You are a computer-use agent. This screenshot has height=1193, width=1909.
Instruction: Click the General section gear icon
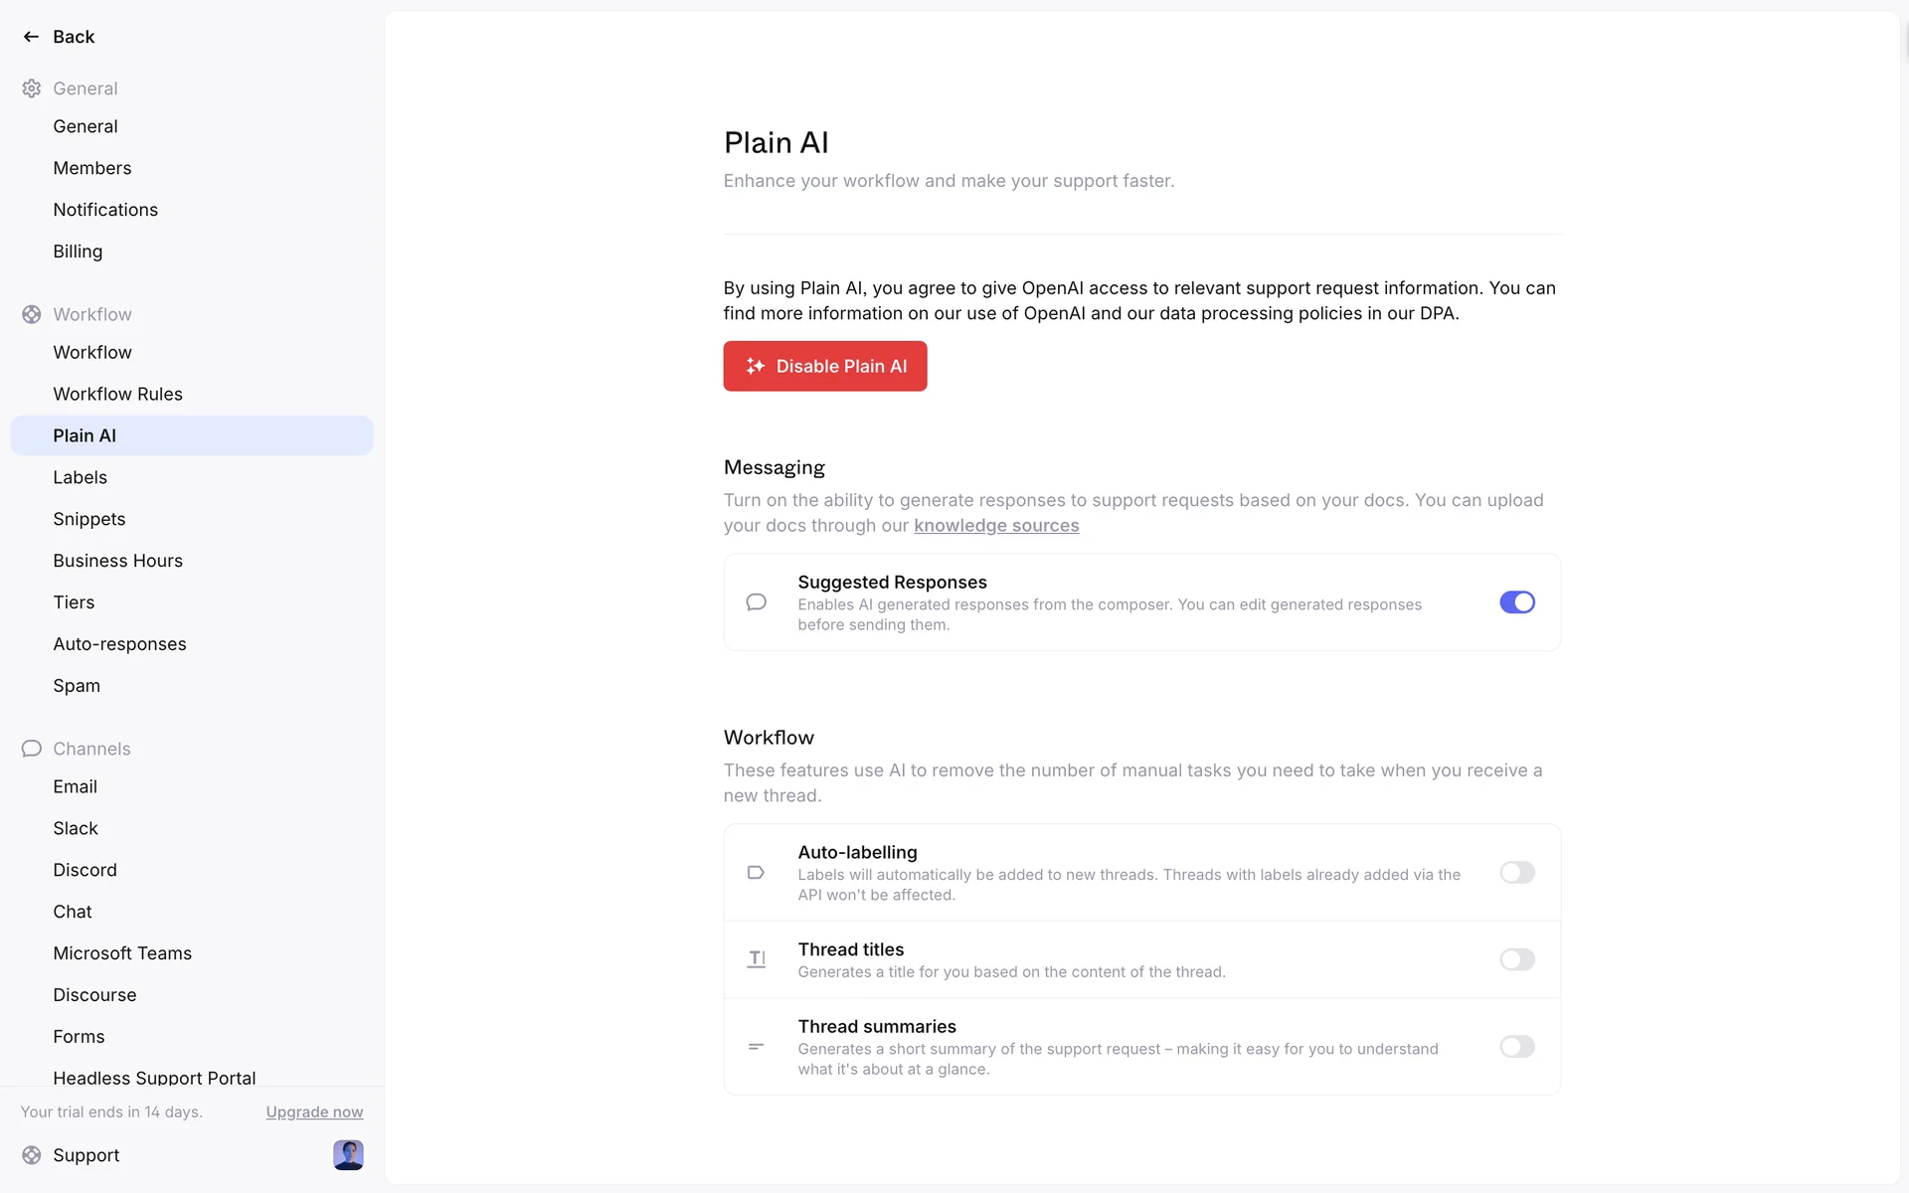click(x=32, y=88)
